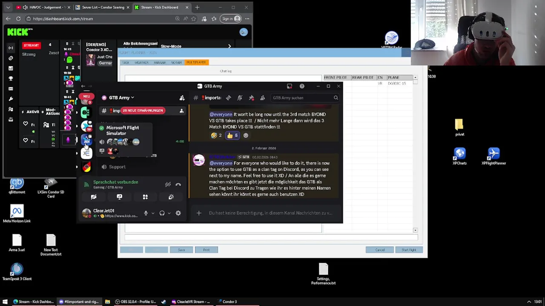Open Kick sidebar wrench tools icon
The height and width of the screenshot is (306, 545).
pyautogui.click(x=11, y=99)
